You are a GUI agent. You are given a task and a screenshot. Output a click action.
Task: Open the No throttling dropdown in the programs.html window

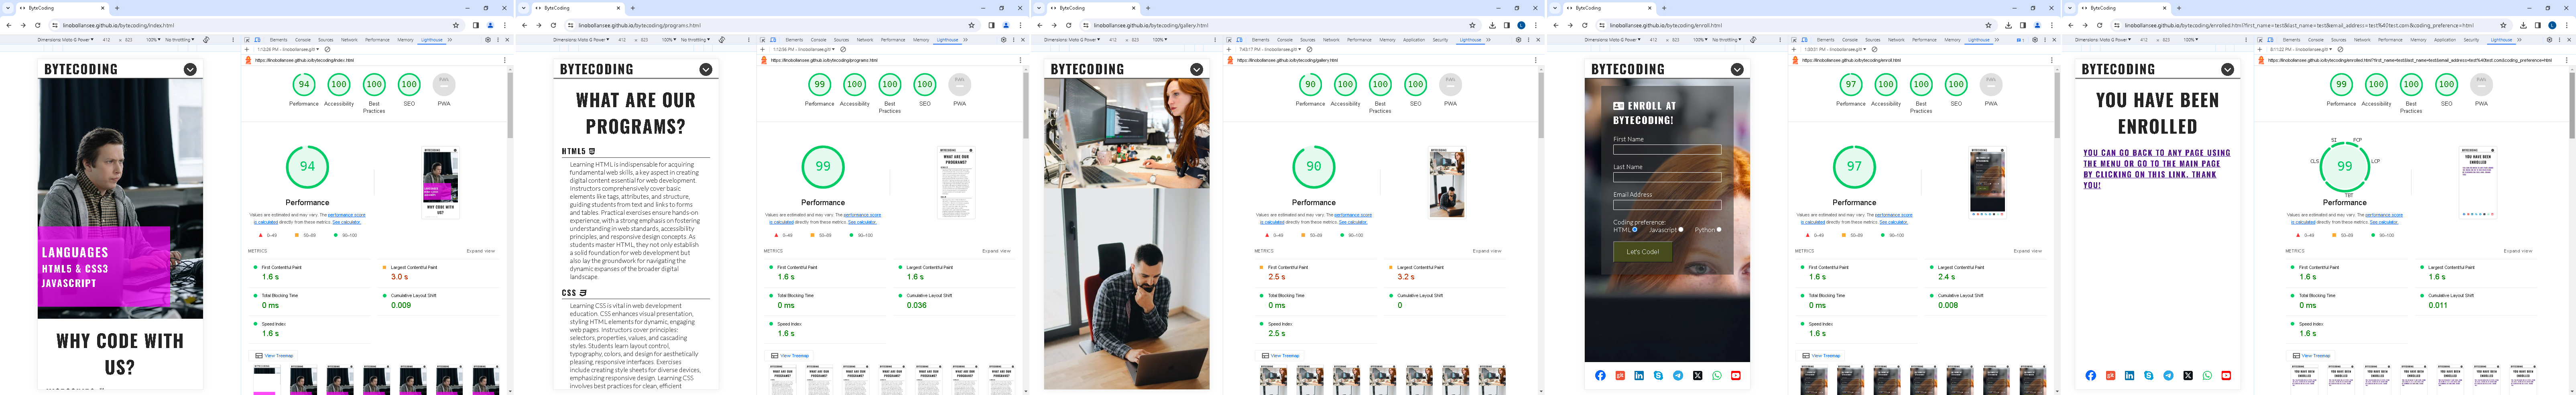point(695,40)
